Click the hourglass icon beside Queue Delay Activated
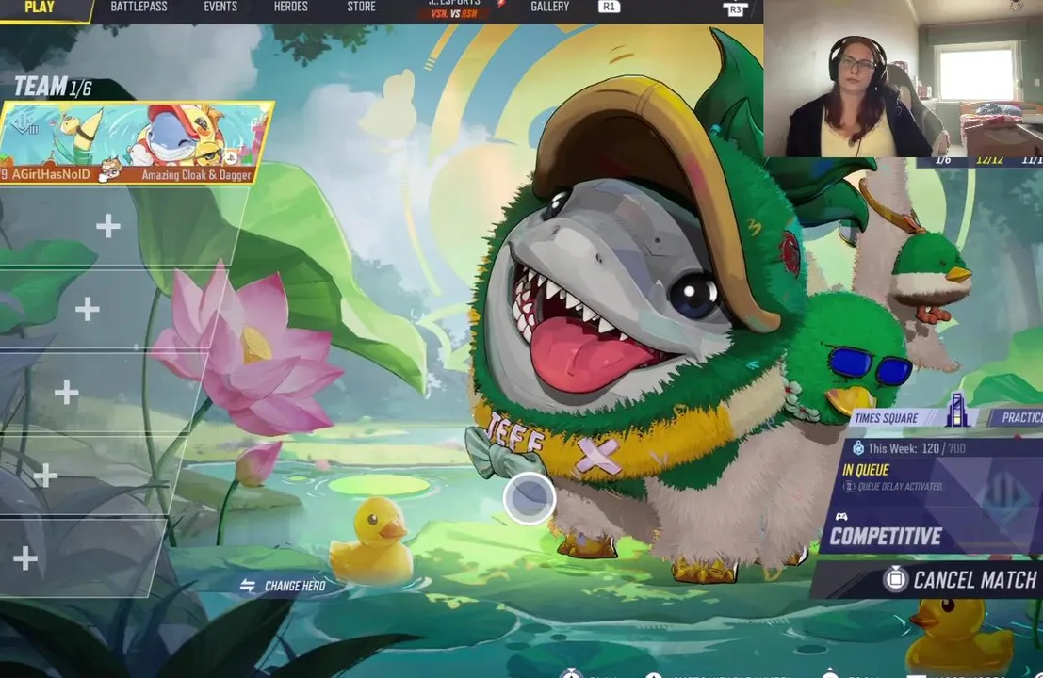Image resolution: width=1043 pixels, height=678 pixels. [848, 487]
